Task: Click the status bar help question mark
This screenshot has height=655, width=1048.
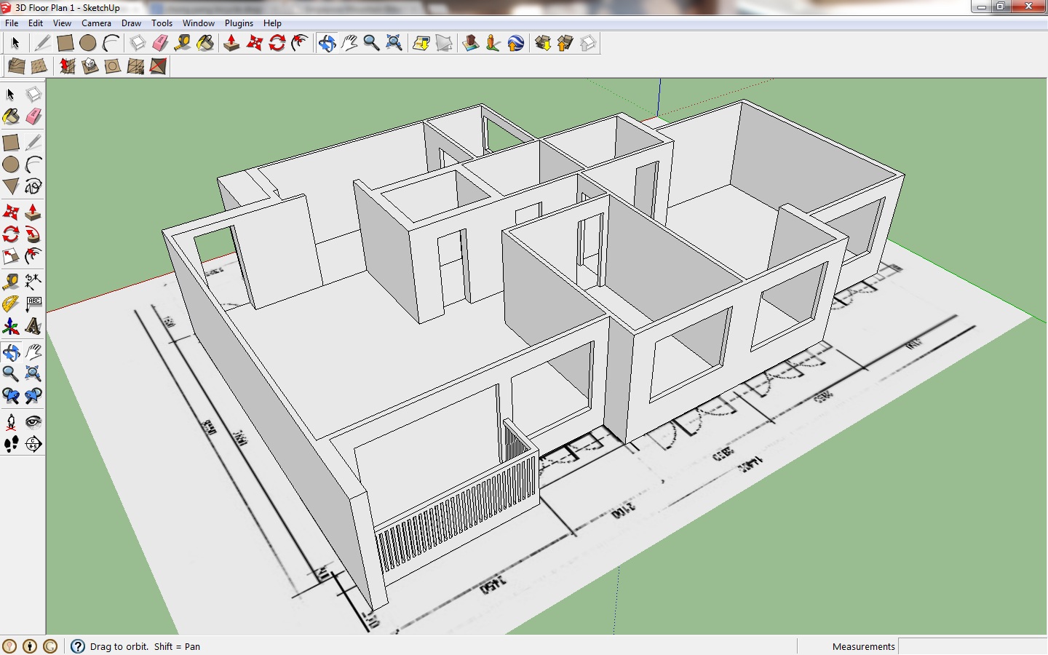Action: (77, 646)
